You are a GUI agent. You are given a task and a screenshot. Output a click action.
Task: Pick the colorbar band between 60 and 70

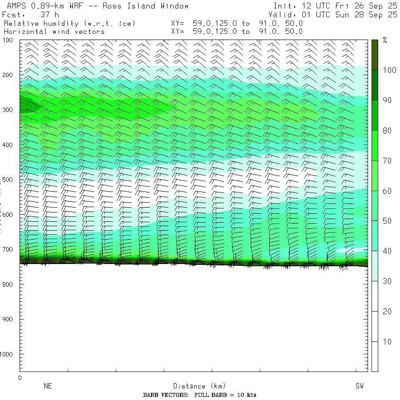375,175
